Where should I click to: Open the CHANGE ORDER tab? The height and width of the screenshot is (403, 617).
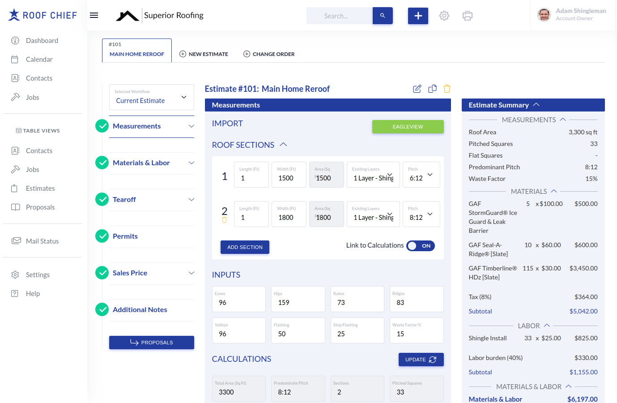269,53
